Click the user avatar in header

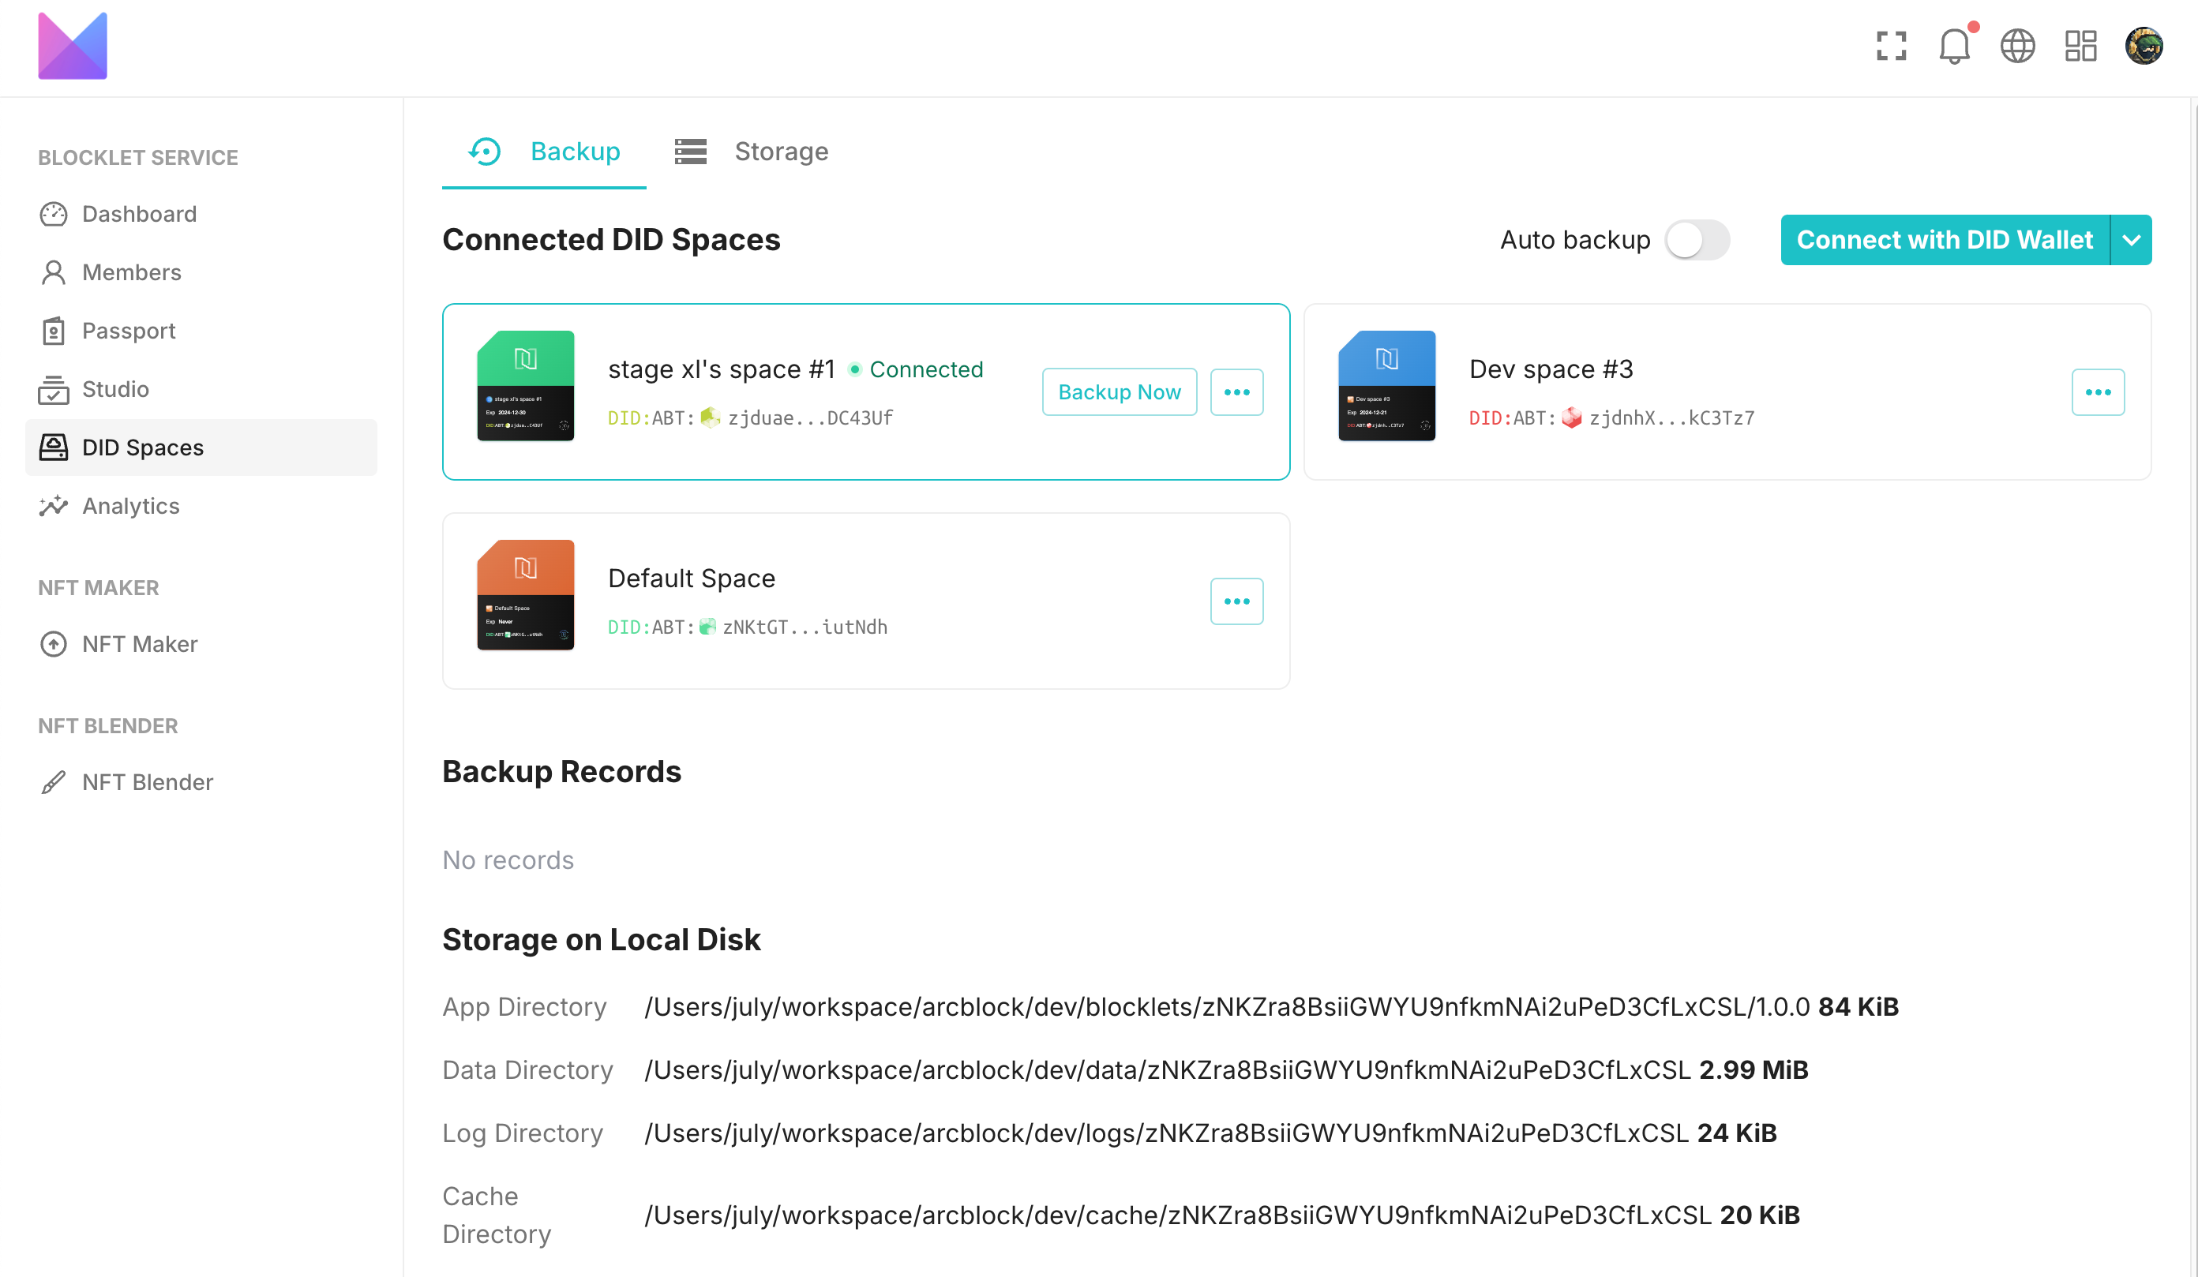coord(2143,47)
